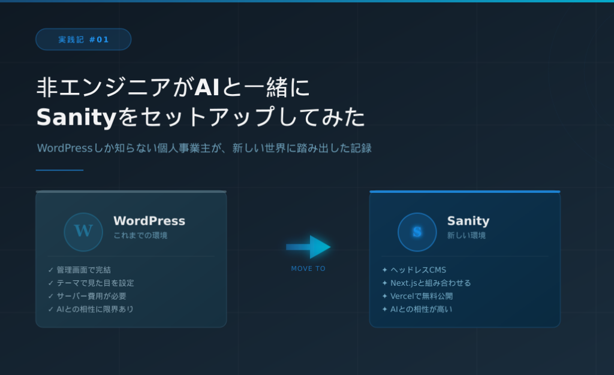The height and width of the screenshot is (375, 614).
Task: Click the MOVE TO label
Action: click(x=308, y=269)
